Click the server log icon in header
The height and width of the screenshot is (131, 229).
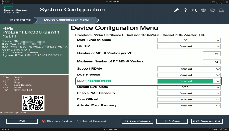[x=221, y=10]
